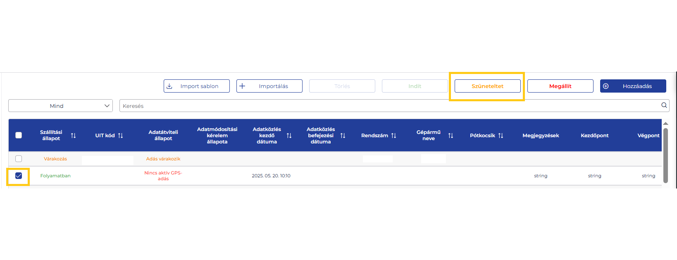Image resolution: width=677 pixels, height=260 pixels.
Task: Sort by Adatközlés befejezési dátuma arrows
Action: pos(343,136)
